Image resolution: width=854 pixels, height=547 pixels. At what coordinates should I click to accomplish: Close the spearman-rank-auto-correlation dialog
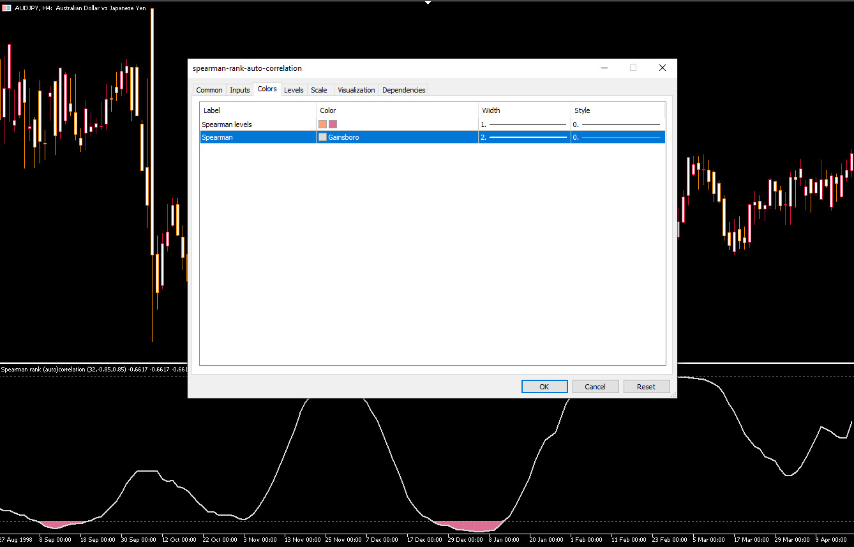662,68
